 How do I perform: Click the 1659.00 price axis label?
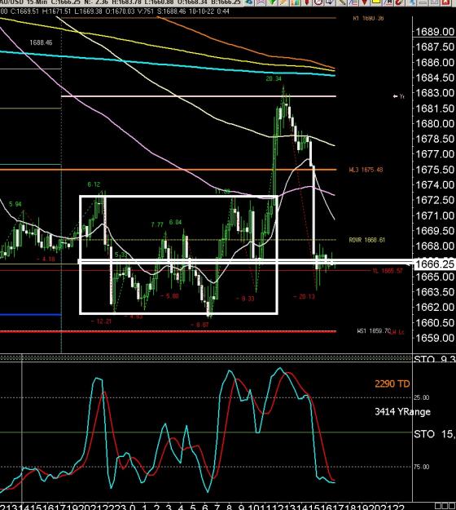click(435, 338)
